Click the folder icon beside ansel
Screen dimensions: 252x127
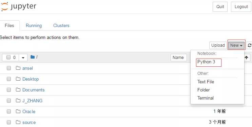18,68
